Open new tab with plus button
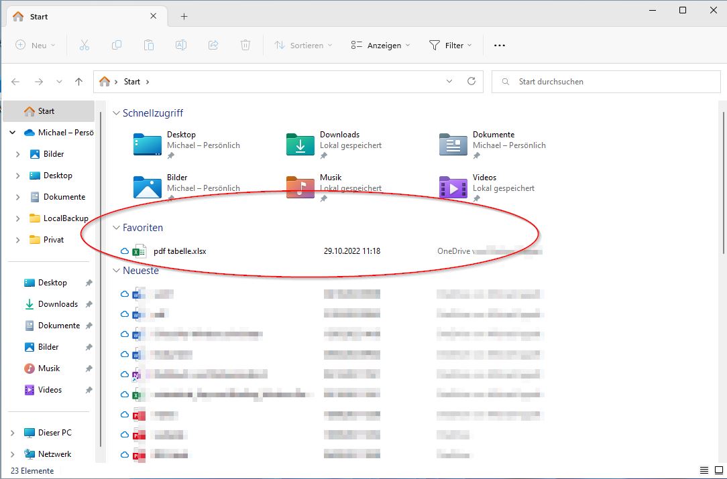This screenshot has width=727, height=479. click(184, 17)
